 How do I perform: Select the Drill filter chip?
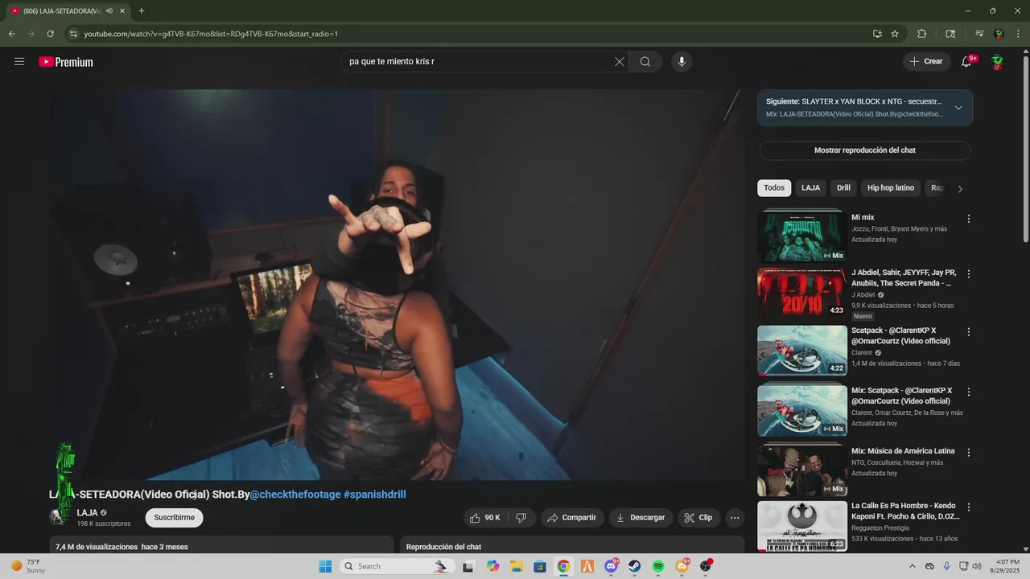[843, 188]
